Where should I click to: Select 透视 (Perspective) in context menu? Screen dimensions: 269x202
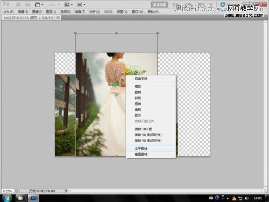tap(151, 109)
